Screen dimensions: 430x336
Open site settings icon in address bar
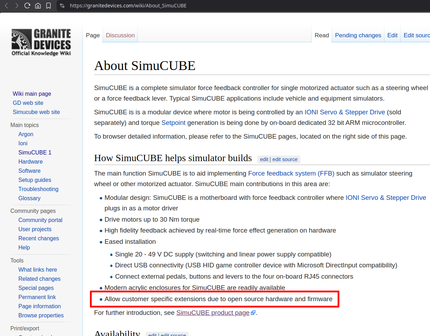click(62, 6)
